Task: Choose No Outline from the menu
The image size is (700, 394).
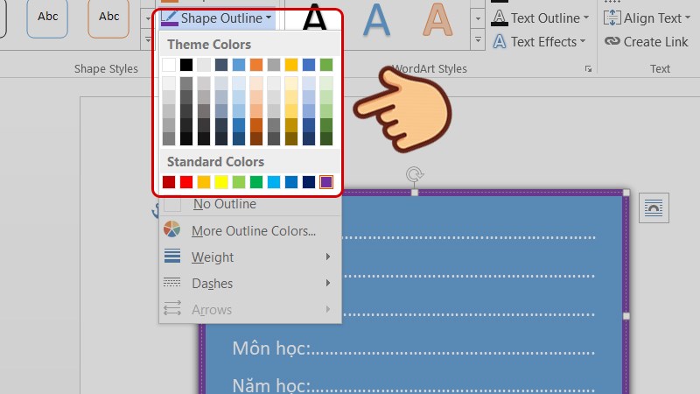Action: pyautogui.click(x=225, y=204)
